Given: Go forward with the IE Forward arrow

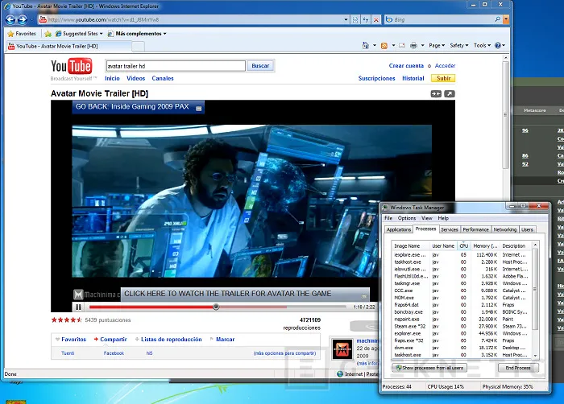Looking at the screenshot, I should pos(23,19).
